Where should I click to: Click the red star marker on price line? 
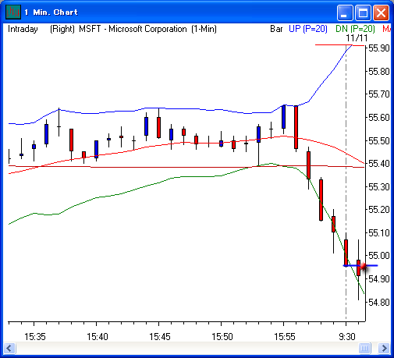coord(364,266)
